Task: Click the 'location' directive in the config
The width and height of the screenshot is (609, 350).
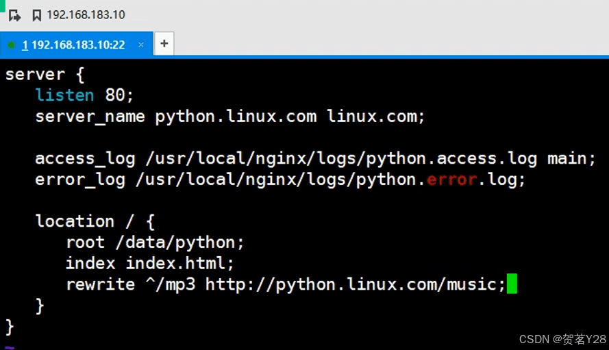Action: click(x=75, y=221)
